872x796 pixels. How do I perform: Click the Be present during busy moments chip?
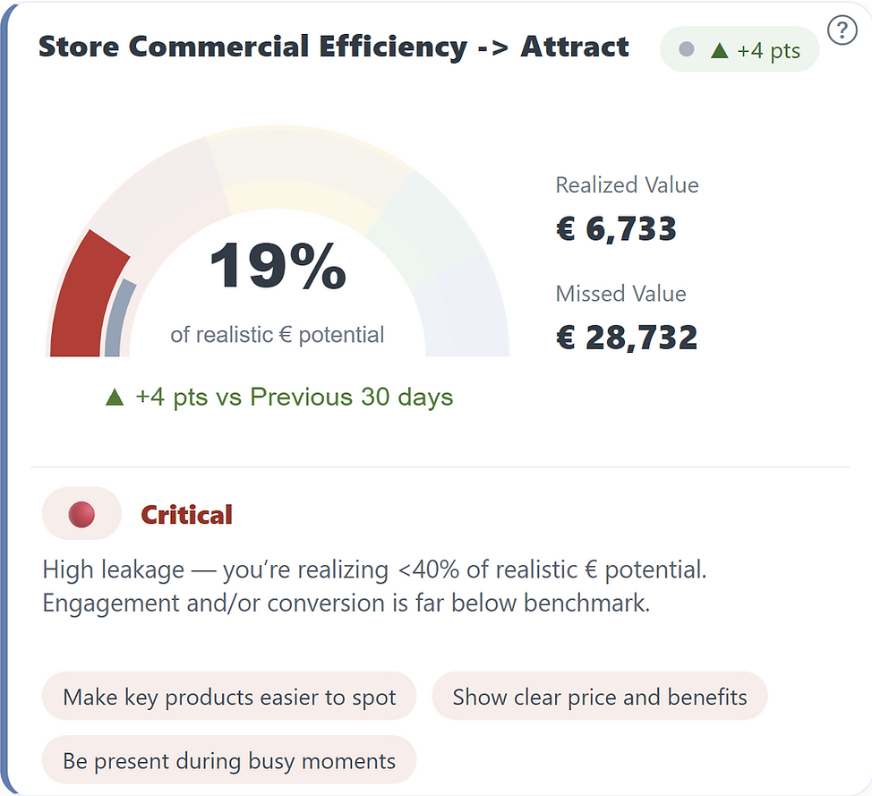point(229,760)
